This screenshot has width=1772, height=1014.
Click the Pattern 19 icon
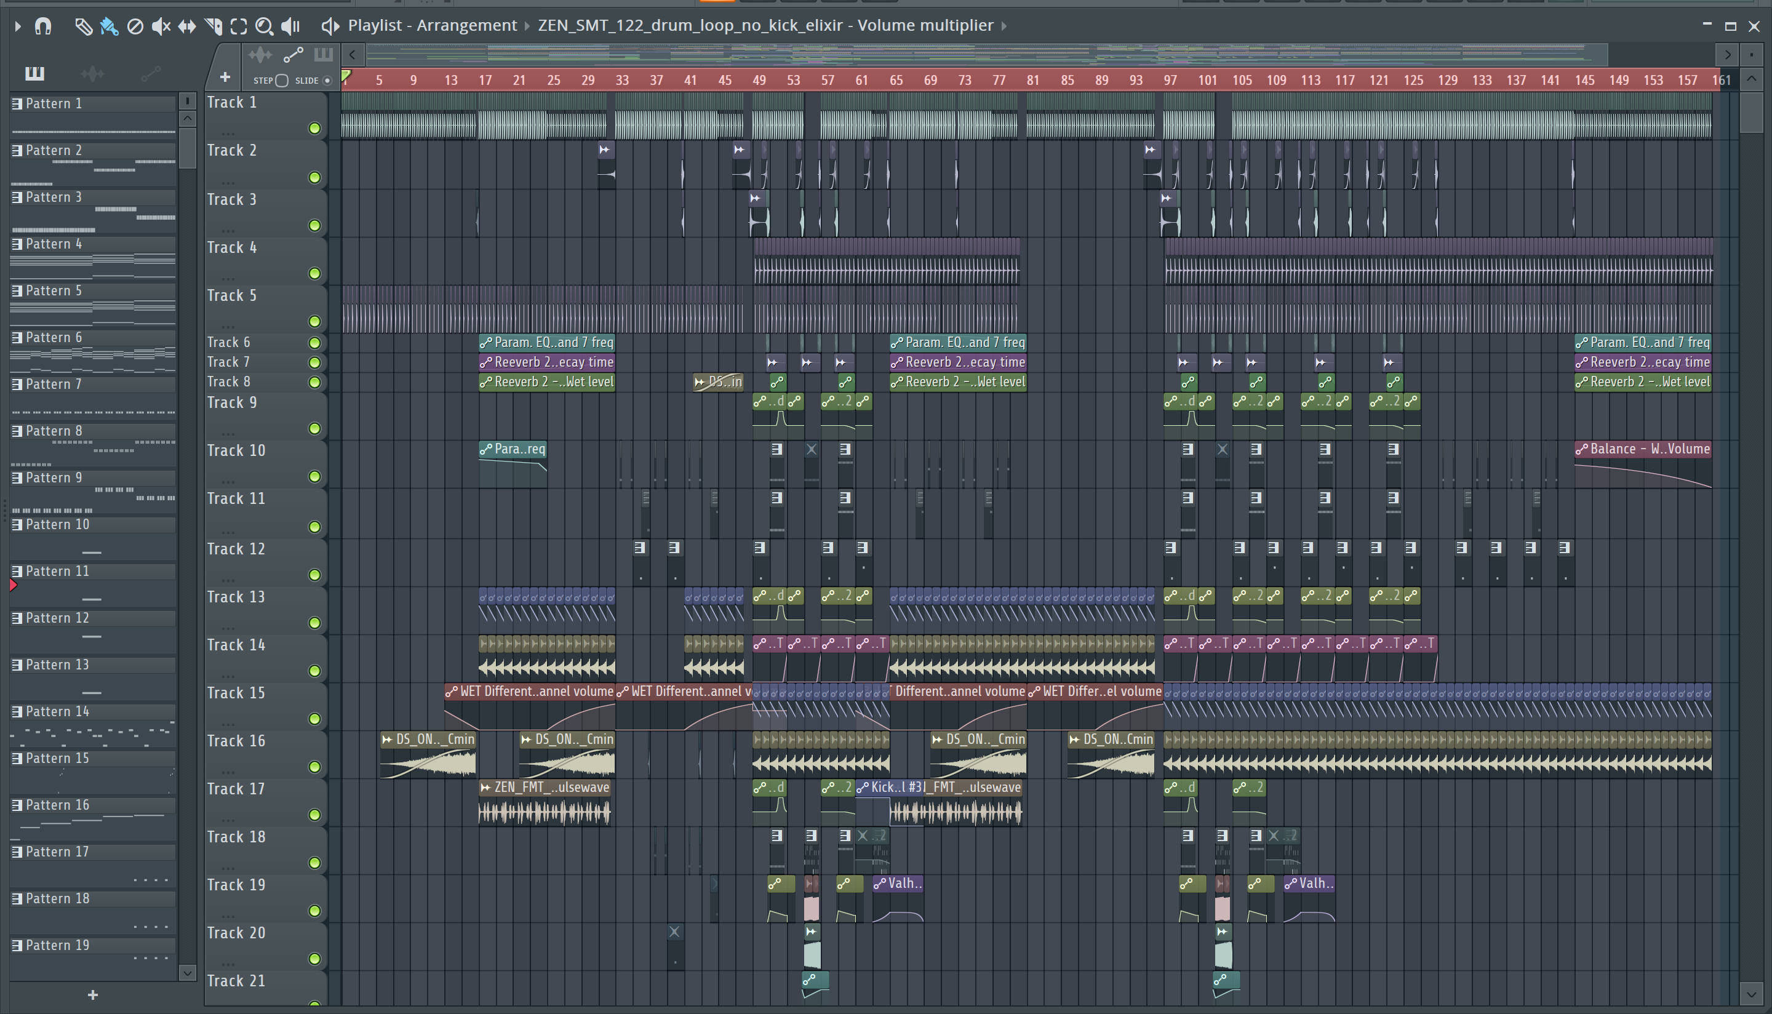click(17, 945)
